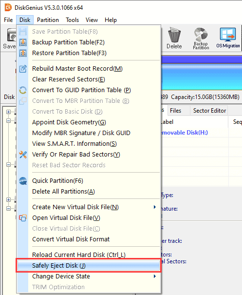Click the Convert To GUID circular arrows icon
The image size is (242, 295).
click(23, 90)
